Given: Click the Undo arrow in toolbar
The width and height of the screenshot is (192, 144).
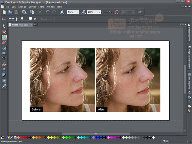Looking at the screenshot, I should 48,12.
